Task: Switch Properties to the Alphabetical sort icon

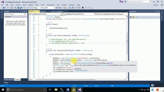Action: tap(134, 17)
